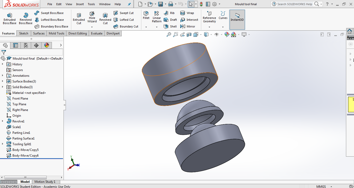
Task: Expand the Revolve1 feature node
Action: coord(3,121)
